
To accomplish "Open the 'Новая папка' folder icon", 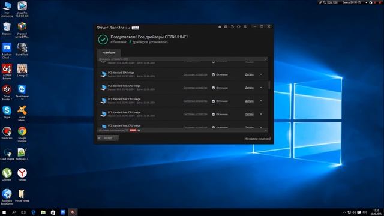I will point(22,196).
